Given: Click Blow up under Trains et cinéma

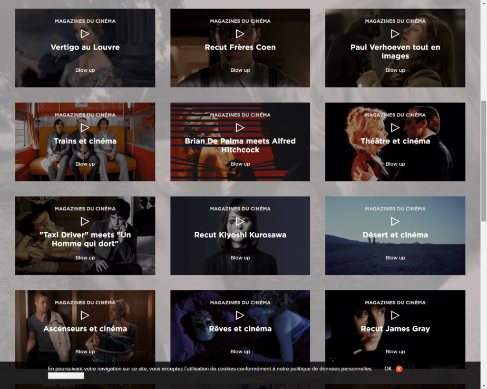Looking at the screenshot, I should click(85, 164).
